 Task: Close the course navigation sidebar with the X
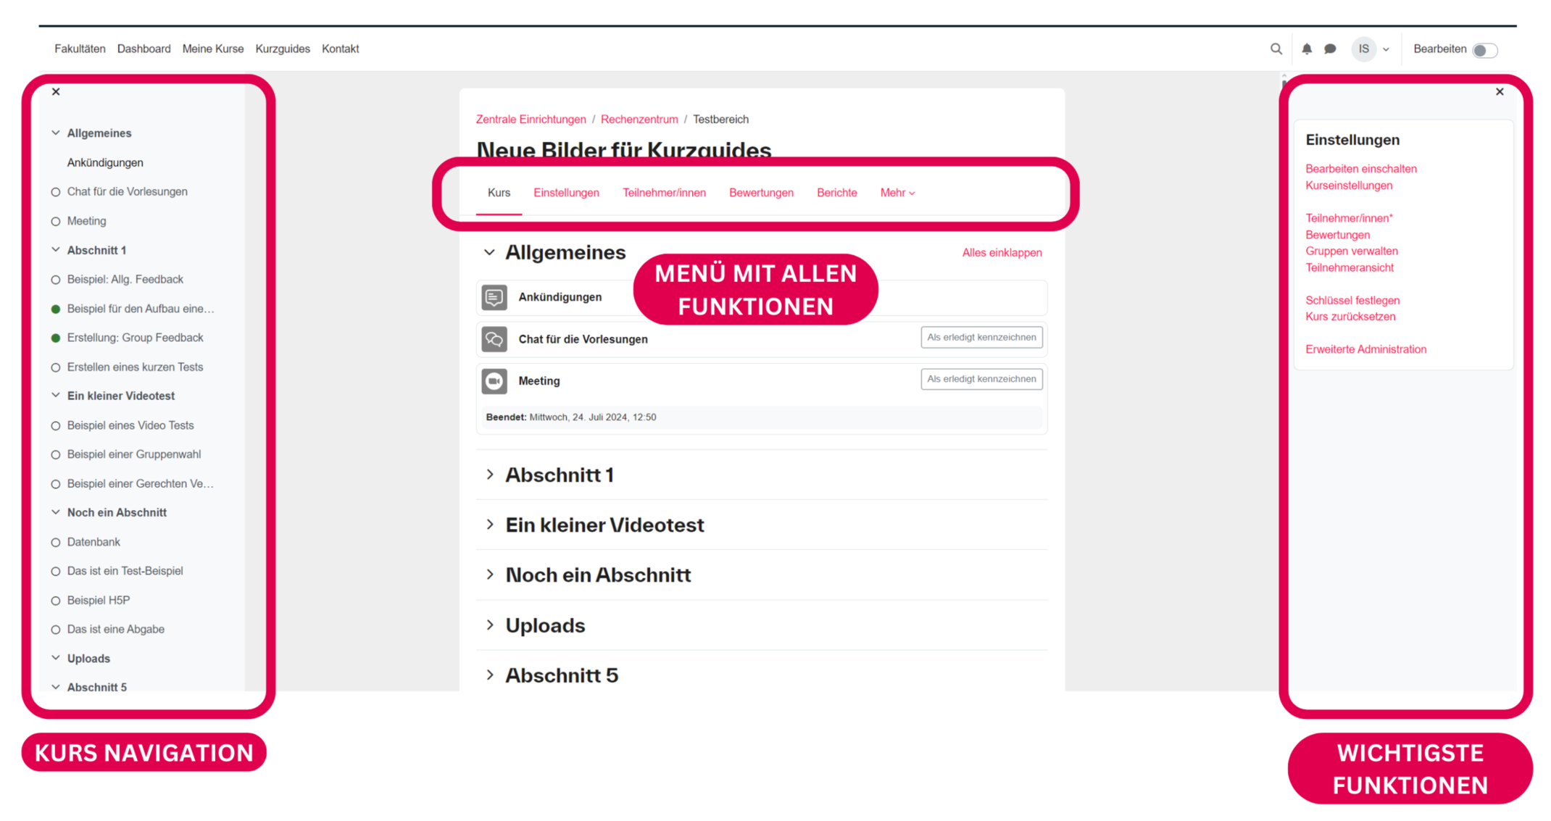click(x=55, y=91)
